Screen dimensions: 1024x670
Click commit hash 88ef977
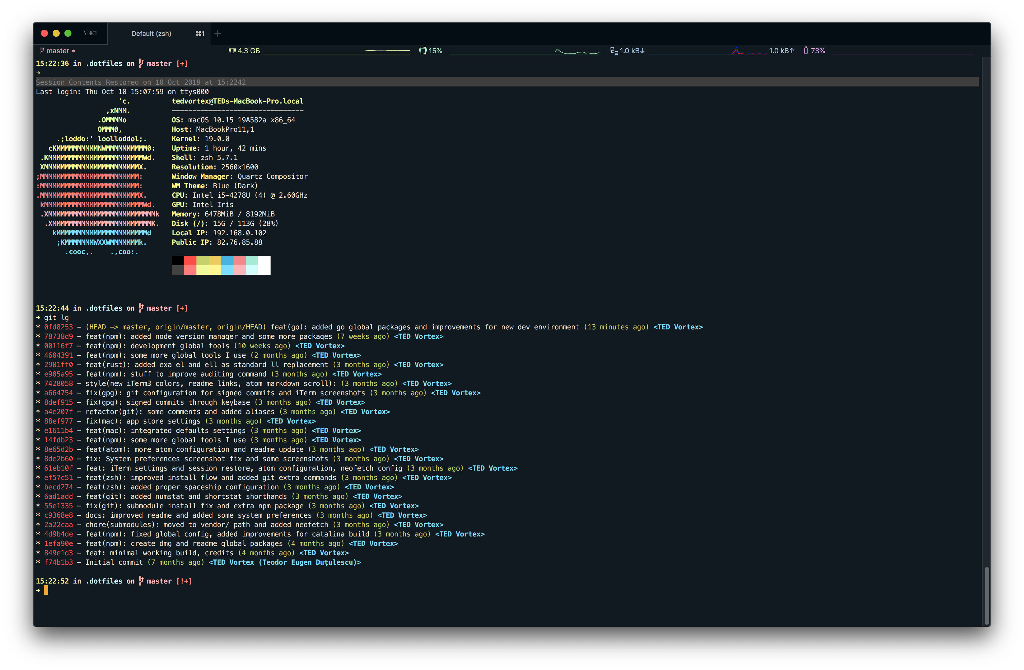[x=59, y=421]
